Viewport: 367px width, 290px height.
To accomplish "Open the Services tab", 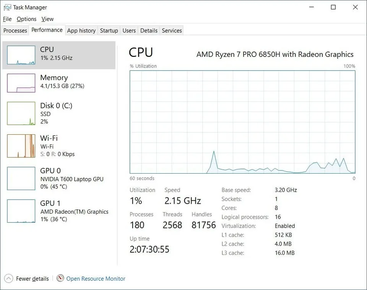I will pos(171,31).
